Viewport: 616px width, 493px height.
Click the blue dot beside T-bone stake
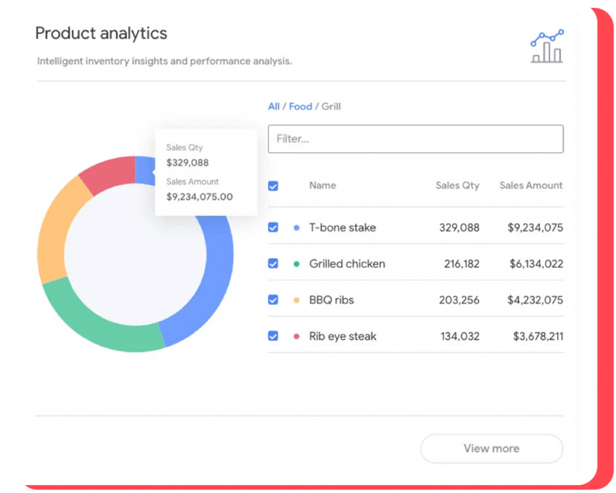point(296,228)
